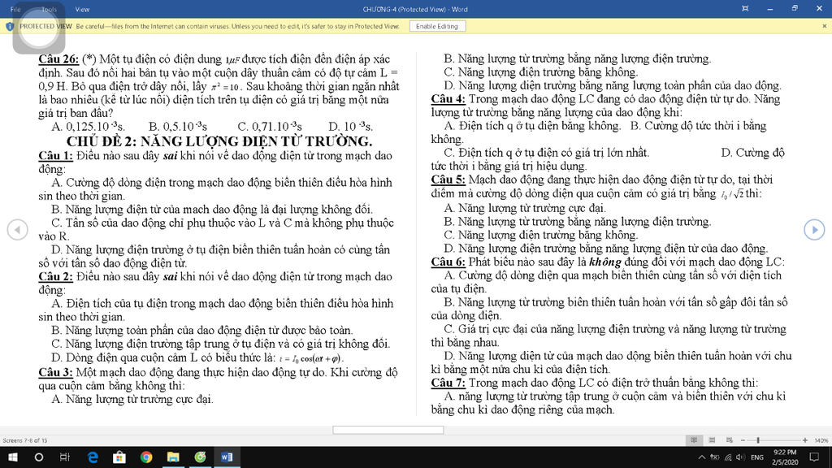Open File Explorer from the taskbar
832x468 pixels.
click(173, 457)
